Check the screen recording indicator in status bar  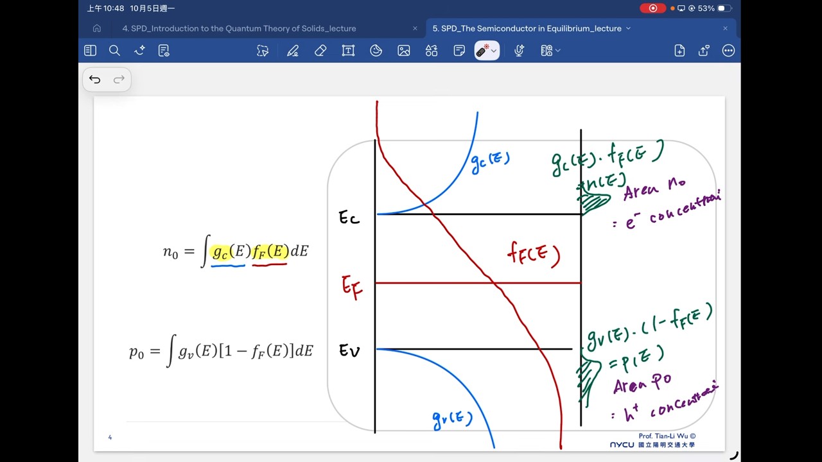[x=653, y=8]
